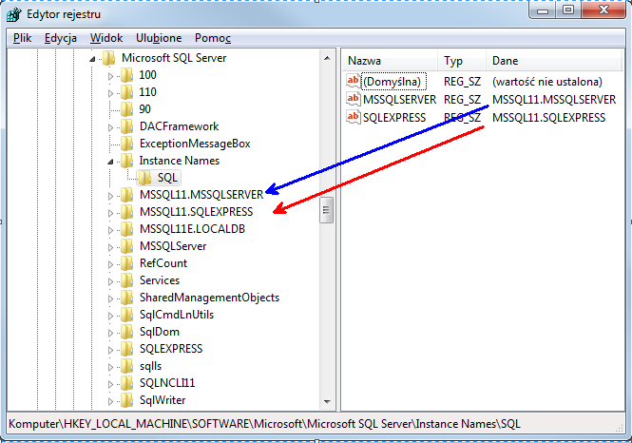Open the Edycja menu
The height and width of the screenshot is (443, 632).
point(61,38)
